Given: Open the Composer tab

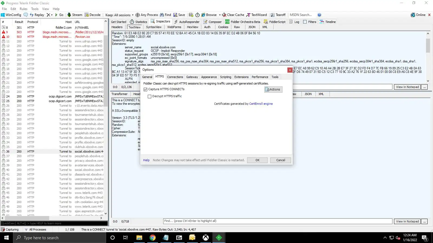Looking at the screenshot, I should click(x=212, y=22).
